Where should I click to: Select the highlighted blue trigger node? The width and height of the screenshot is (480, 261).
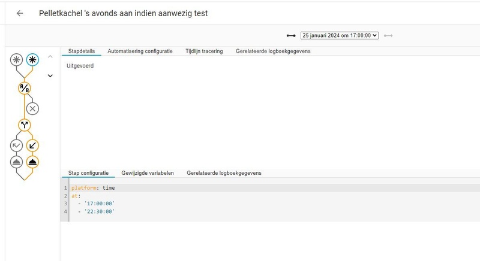[x=32, y=59]
